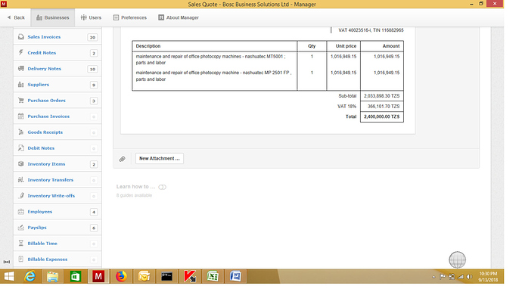Open Credit Notes from the sidebar

[57, 53]
